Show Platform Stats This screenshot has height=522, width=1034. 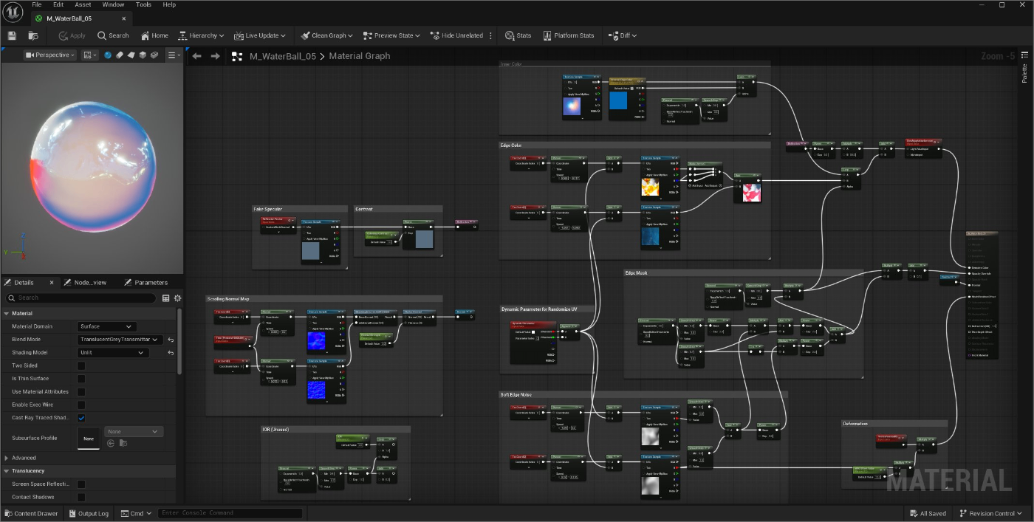[568, 35]
